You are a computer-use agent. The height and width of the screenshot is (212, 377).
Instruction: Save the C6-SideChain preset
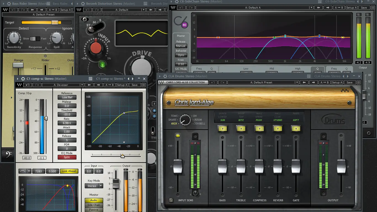pos(364,8)
